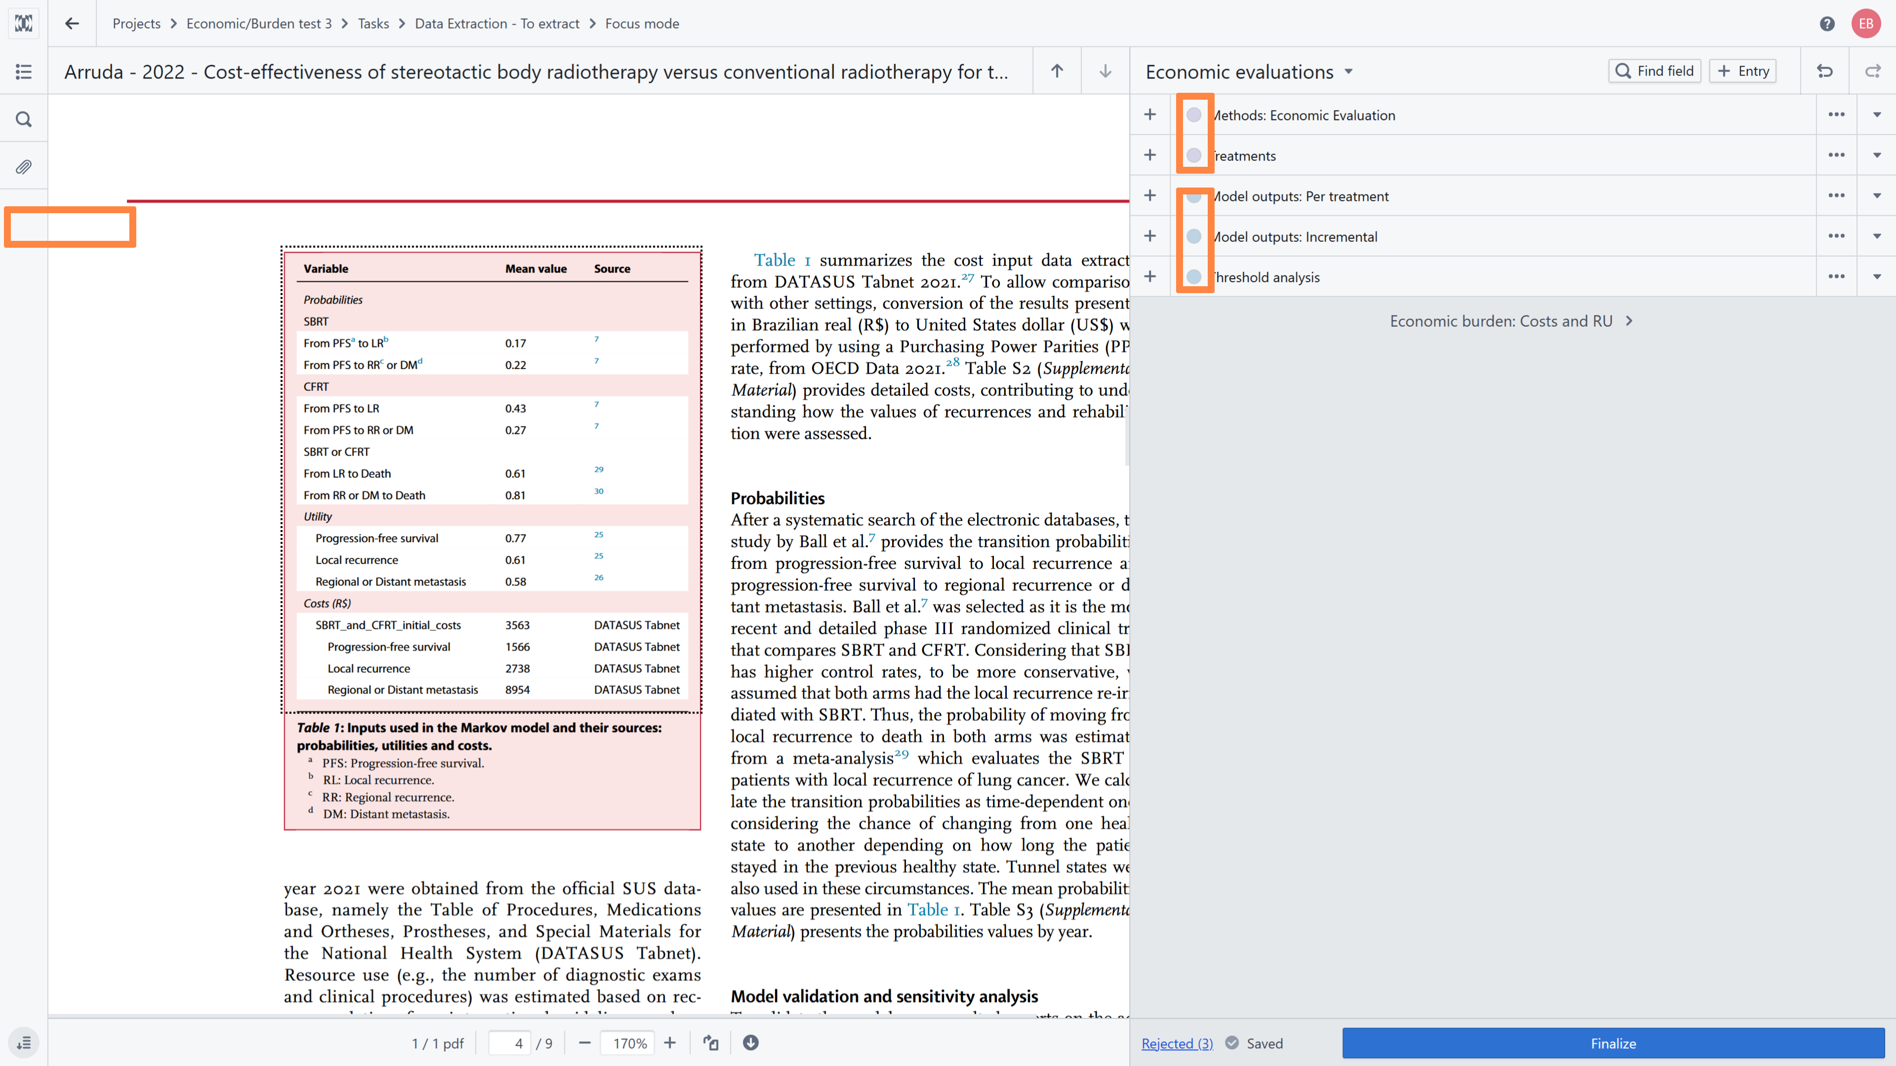Click the Methods: Economic Evaluation row label

[x=1303, y=115]
